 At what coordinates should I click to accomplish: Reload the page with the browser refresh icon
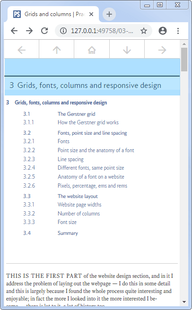[44, 31]
